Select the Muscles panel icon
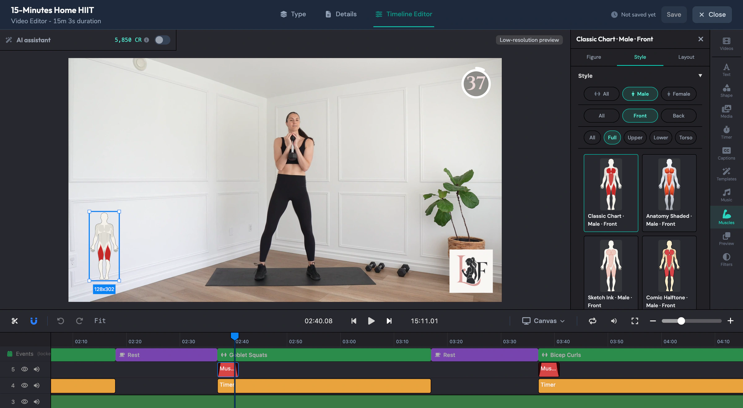The height and width of the screenshot is (408, 743). (x=726, y=217)
